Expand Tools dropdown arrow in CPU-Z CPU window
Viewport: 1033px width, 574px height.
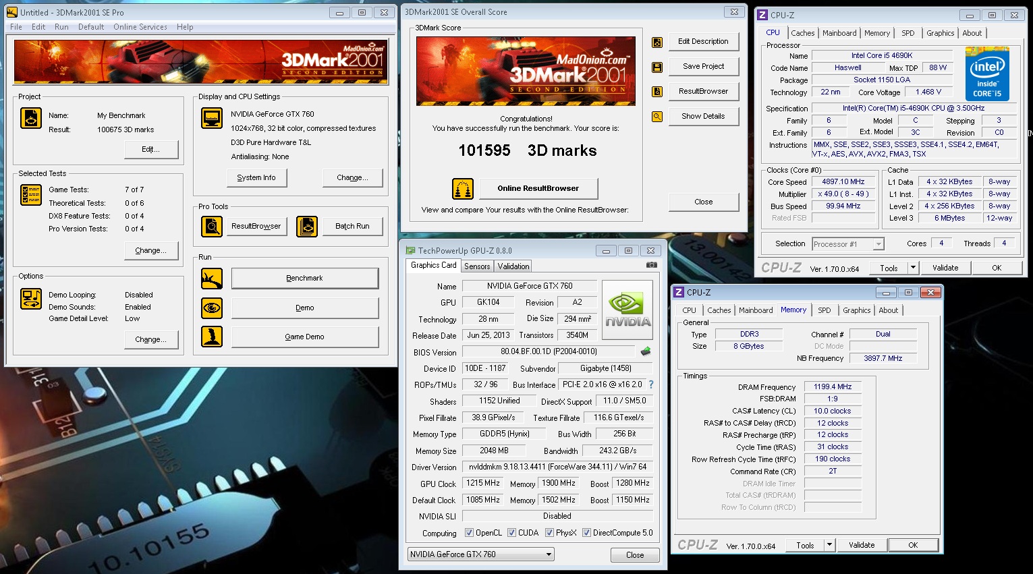[x=913, y=268]
